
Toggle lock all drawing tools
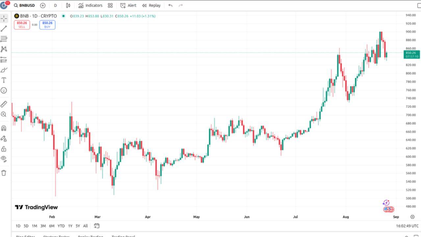pyautogui.click(x=4, y=149)
